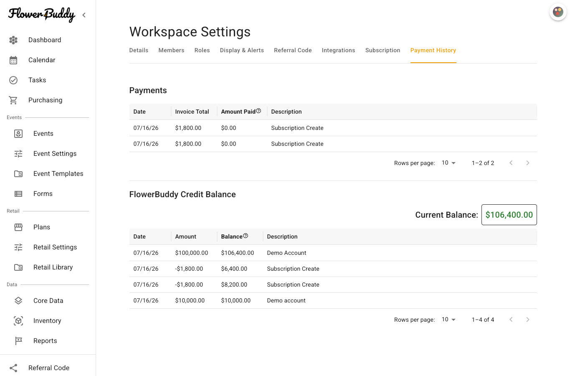Select the Integrations tab
The width and height of the screenshot is (570, 376).
(x=338, y=50)
